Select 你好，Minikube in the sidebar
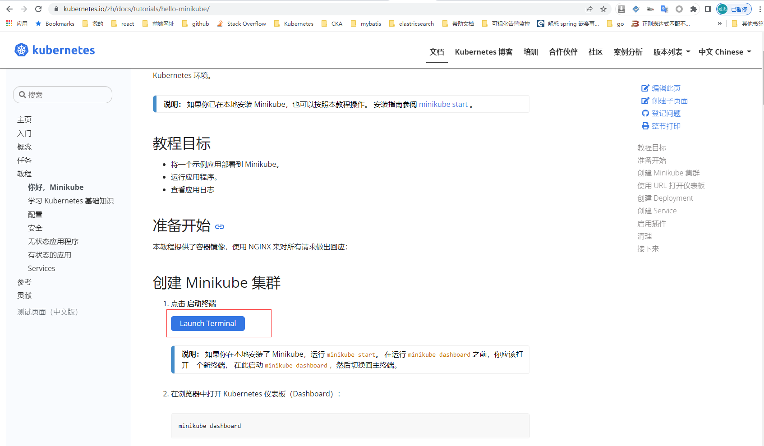The width and height of the screenshot is (764, 446). click(x=55, y=187)
